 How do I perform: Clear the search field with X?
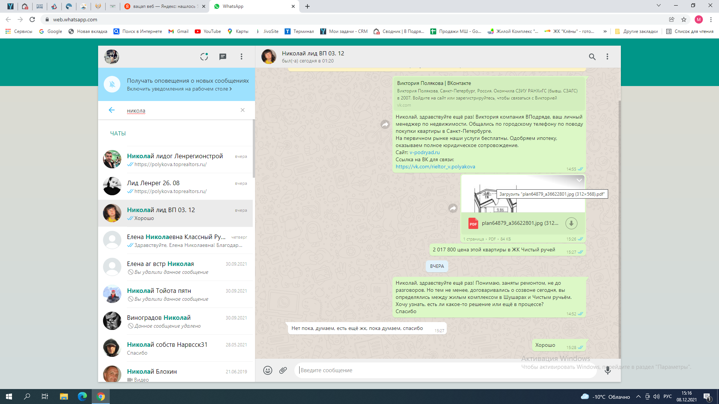click(x=243, y=110)
